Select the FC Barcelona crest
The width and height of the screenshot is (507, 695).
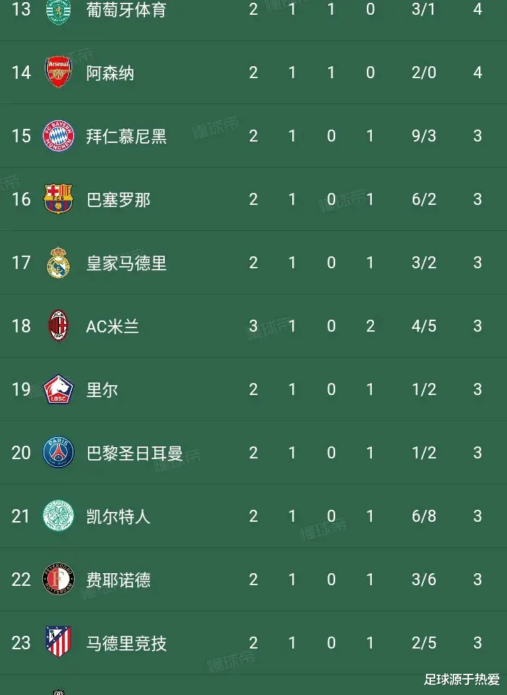coord(58,199)
